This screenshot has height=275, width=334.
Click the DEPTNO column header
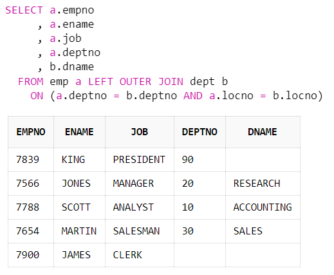click(x=199, y=132)
